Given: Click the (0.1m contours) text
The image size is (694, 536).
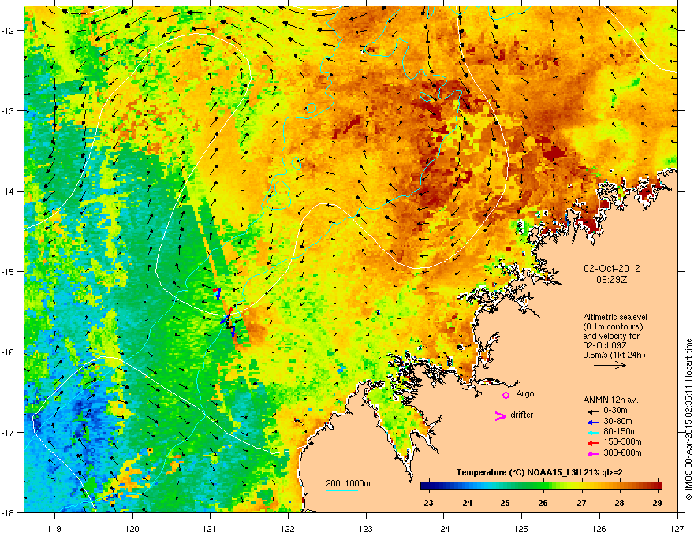Looking at the screenshot, I should tap(613, 326).
